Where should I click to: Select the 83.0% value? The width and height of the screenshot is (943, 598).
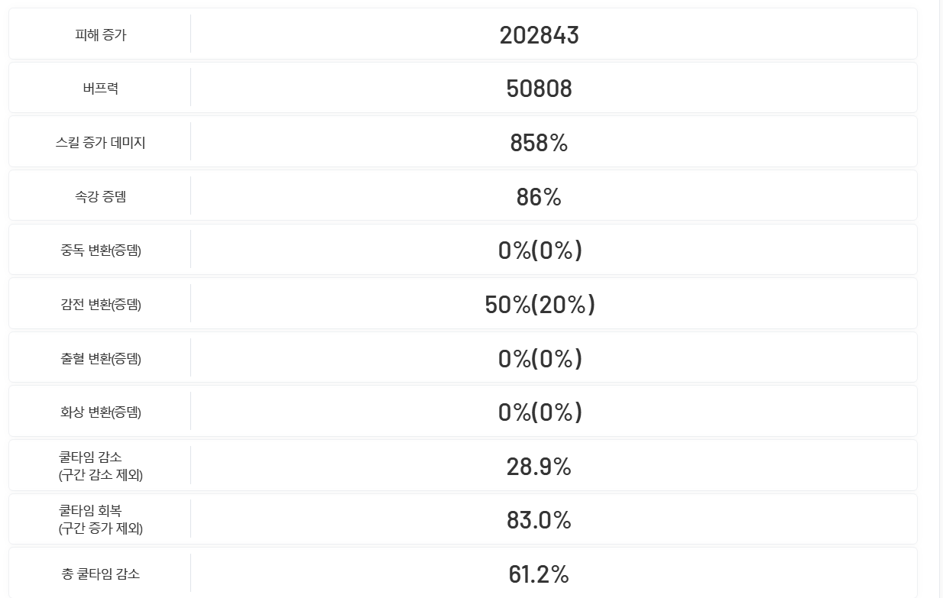pos(539,520)
